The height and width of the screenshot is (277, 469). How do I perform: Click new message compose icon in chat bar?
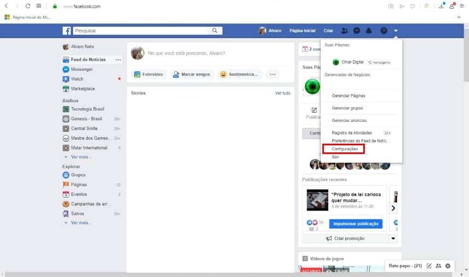[429, 266]
